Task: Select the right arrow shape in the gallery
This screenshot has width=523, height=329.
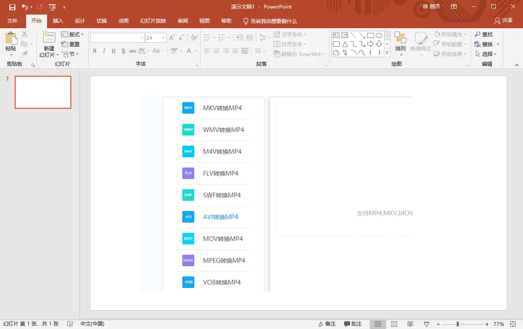Action: (370, 44)
